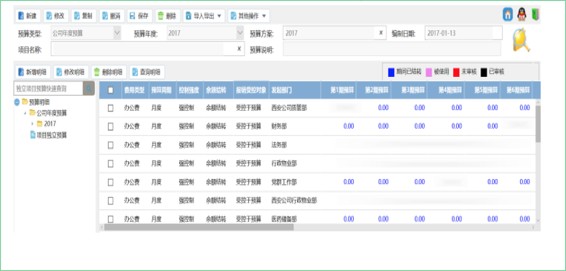Click the red 未审核 legend swatch

(456, 72)
